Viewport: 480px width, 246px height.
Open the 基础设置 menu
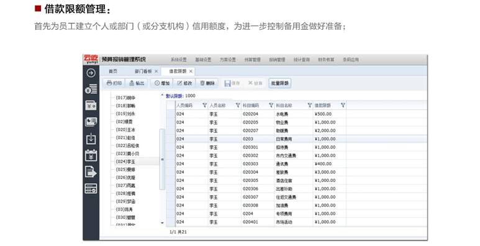point(203,60)
